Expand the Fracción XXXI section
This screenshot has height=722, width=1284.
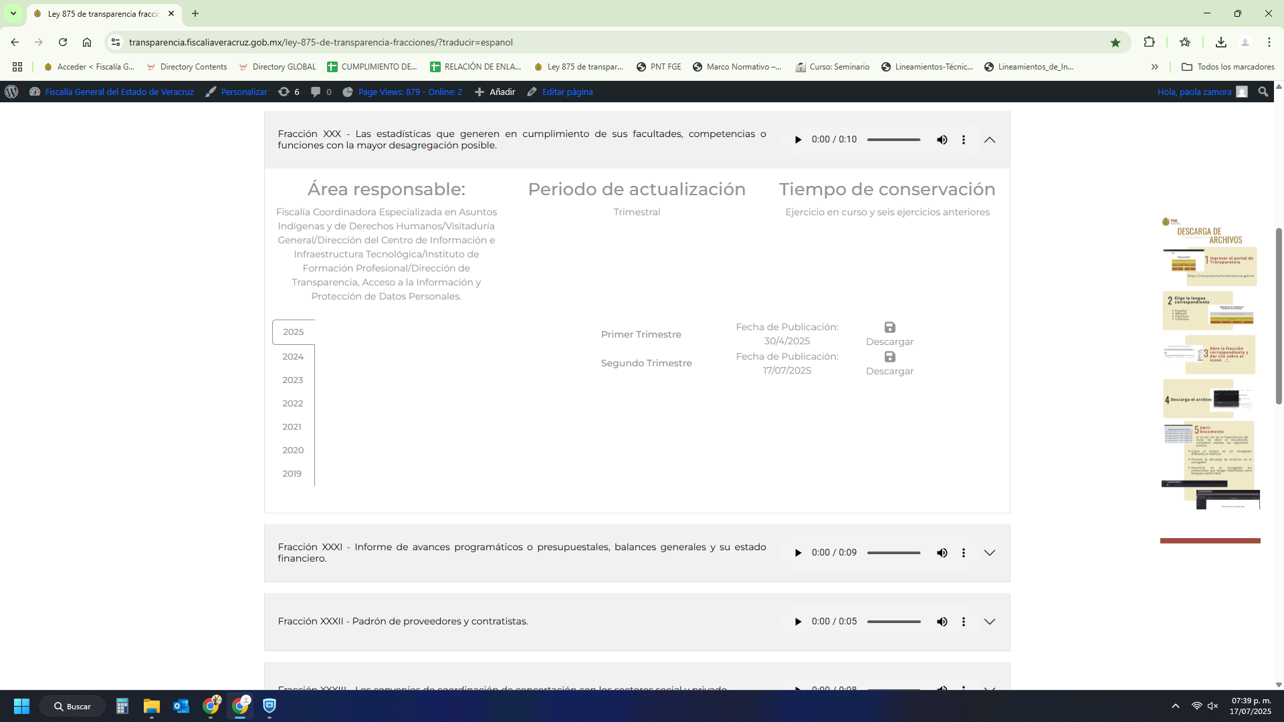(990, 553)
